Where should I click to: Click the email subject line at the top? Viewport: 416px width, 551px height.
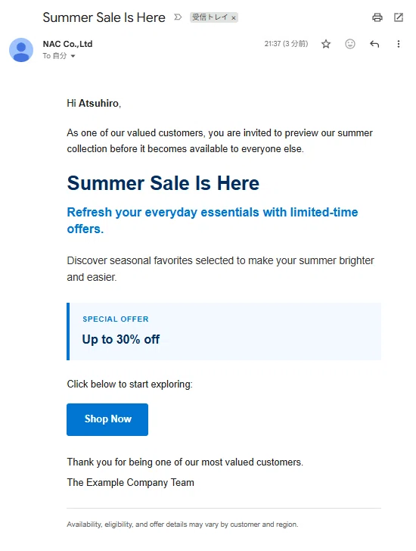[104, 17]
